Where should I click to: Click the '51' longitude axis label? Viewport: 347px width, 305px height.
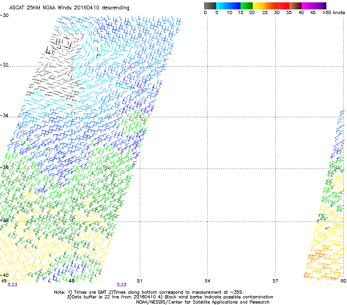(x=139, y=281)
